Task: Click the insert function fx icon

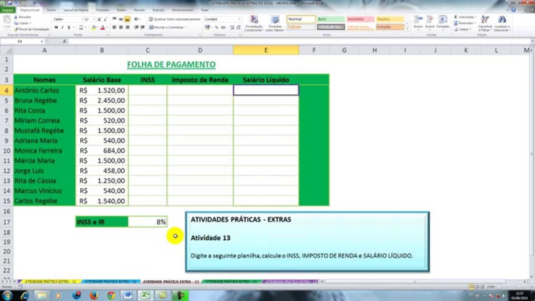Action: click(64, 41)
